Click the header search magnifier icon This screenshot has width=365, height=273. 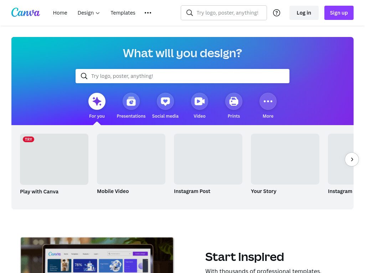(x=190, y=13)
